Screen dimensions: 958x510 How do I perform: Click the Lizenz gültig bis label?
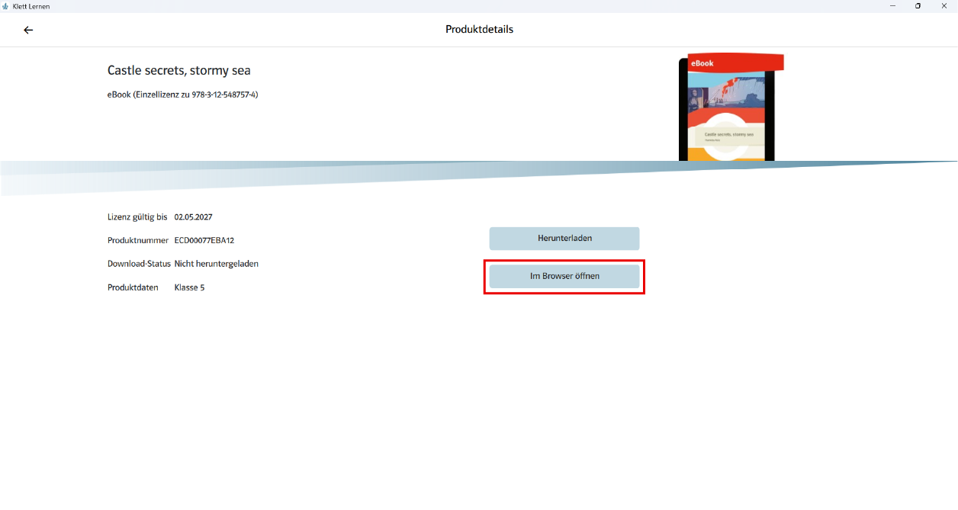(x=137, y=217)
